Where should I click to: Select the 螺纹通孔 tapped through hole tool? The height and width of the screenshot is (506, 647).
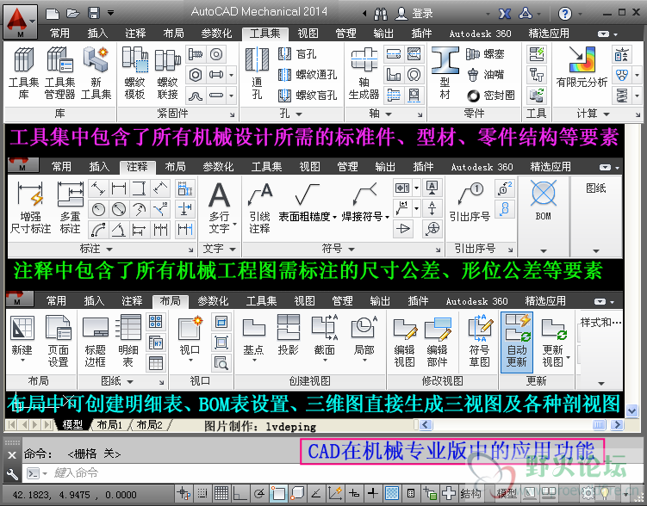coord(308,75)
